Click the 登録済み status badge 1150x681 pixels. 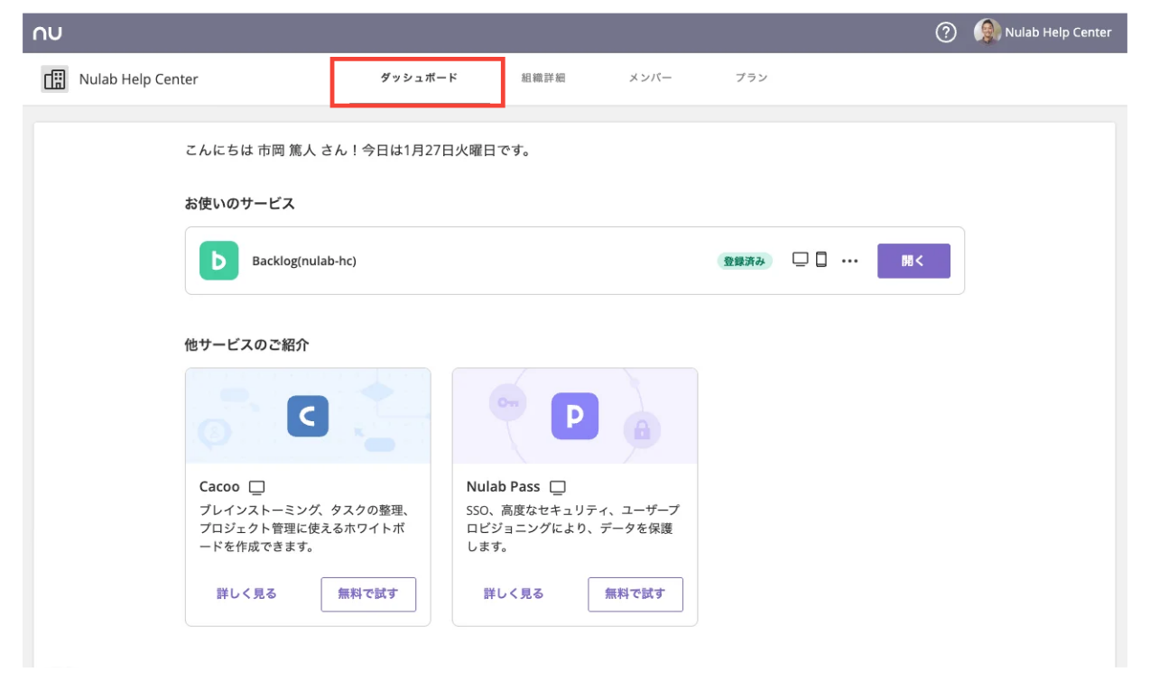(746, 262)
